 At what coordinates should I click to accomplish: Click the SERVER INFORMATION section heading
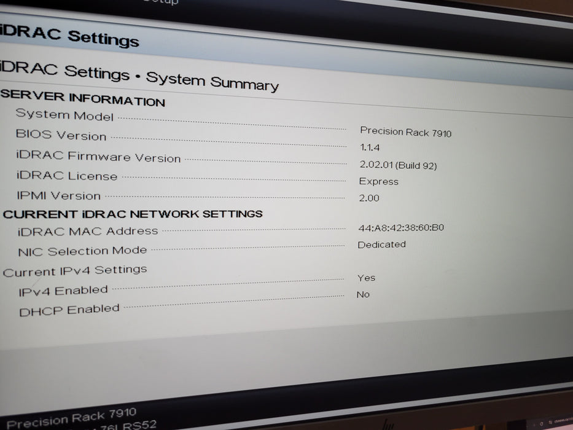[x=82, y=98]
